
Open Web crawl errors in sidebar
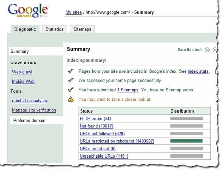click(x=22, y=72)
